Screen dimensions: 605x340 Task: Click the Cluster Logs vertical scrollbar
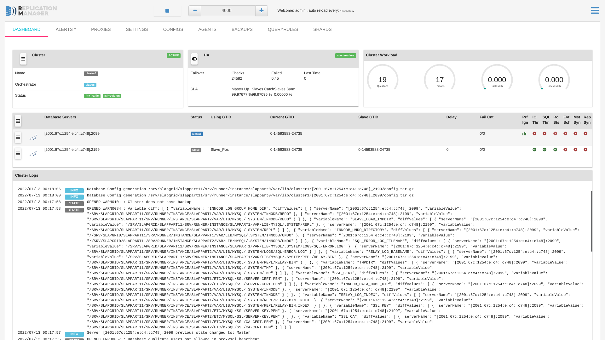click(x=591, y=221)
